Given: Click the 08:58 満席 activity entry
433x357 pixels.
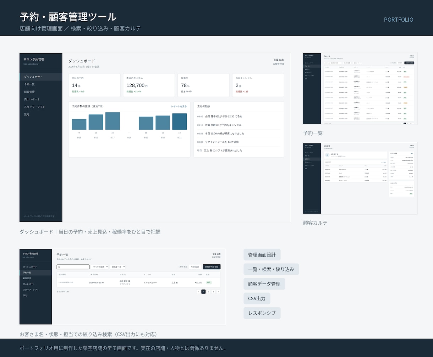Looking at the screenshot, I should (239, 133).
